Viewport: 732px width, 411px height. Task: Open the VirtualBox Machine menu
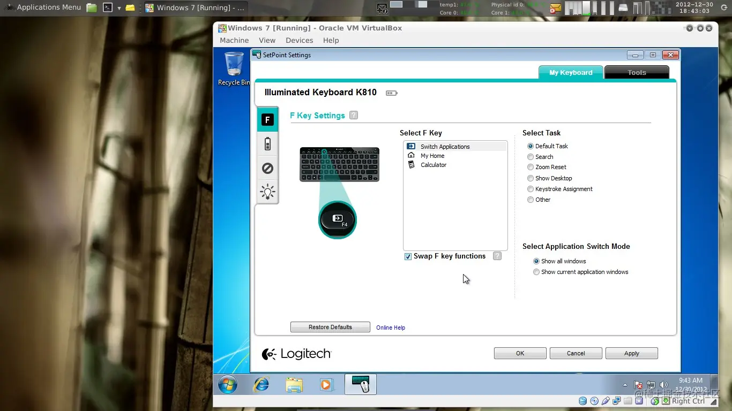point(234,40)
